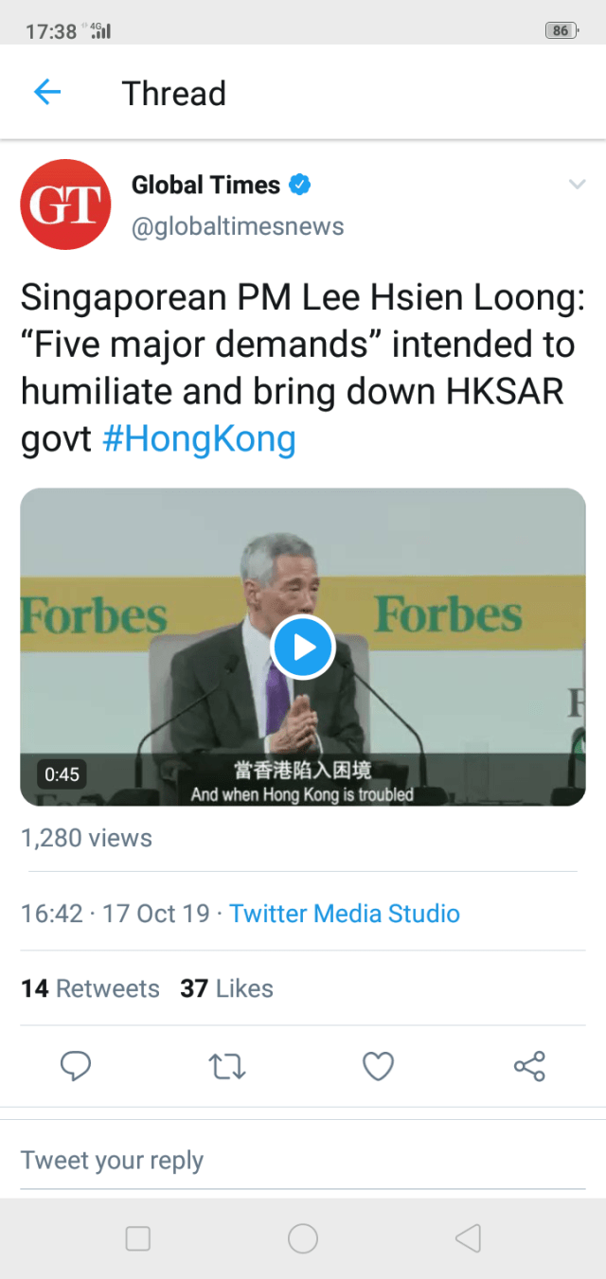Share the tweet via share icon

click(529, 1067)
